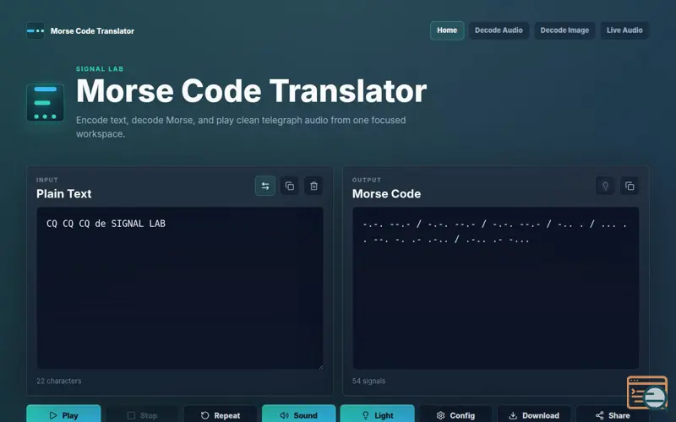
Task: Switch to the Home tab
Action: point(447,30)
